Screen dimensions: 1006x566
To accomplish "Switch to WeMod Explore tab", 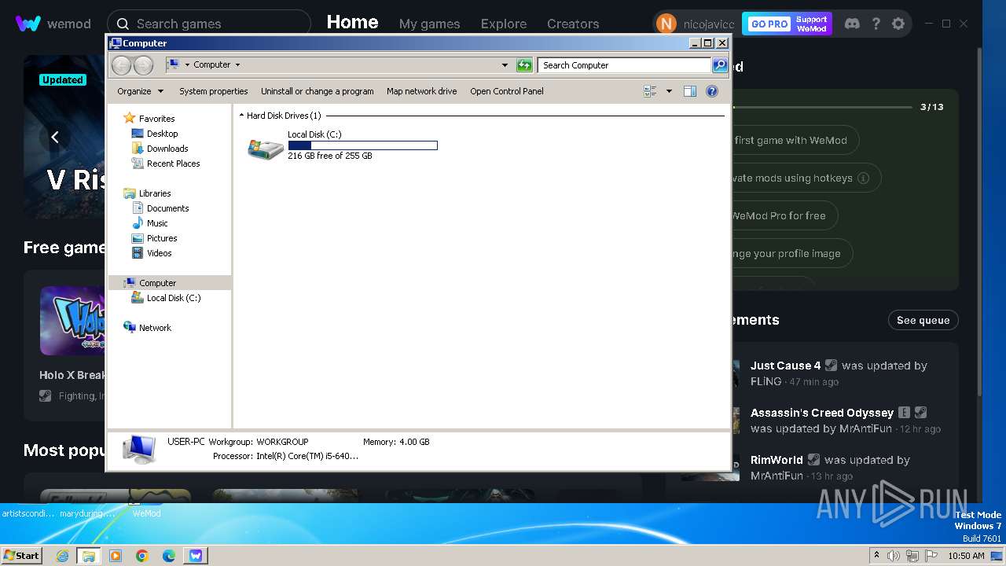I will coord(504,24).
